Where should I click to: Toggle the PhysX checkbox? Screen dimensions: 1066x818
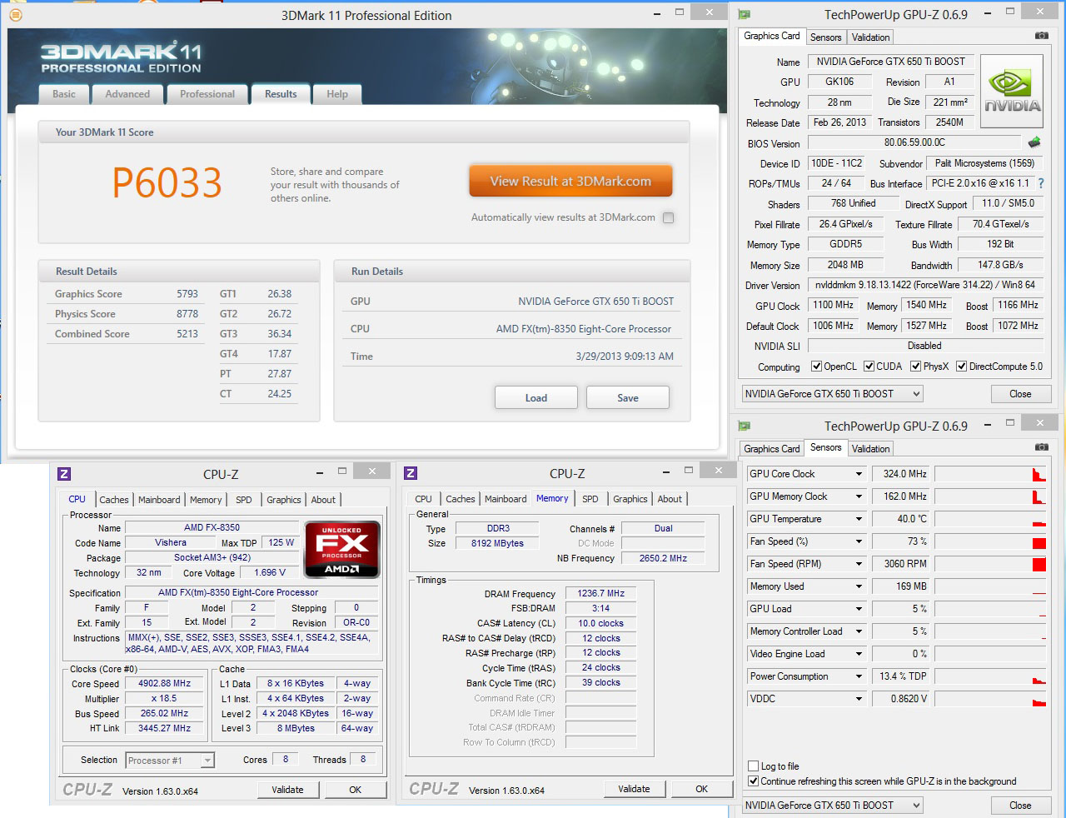[916, 367]
